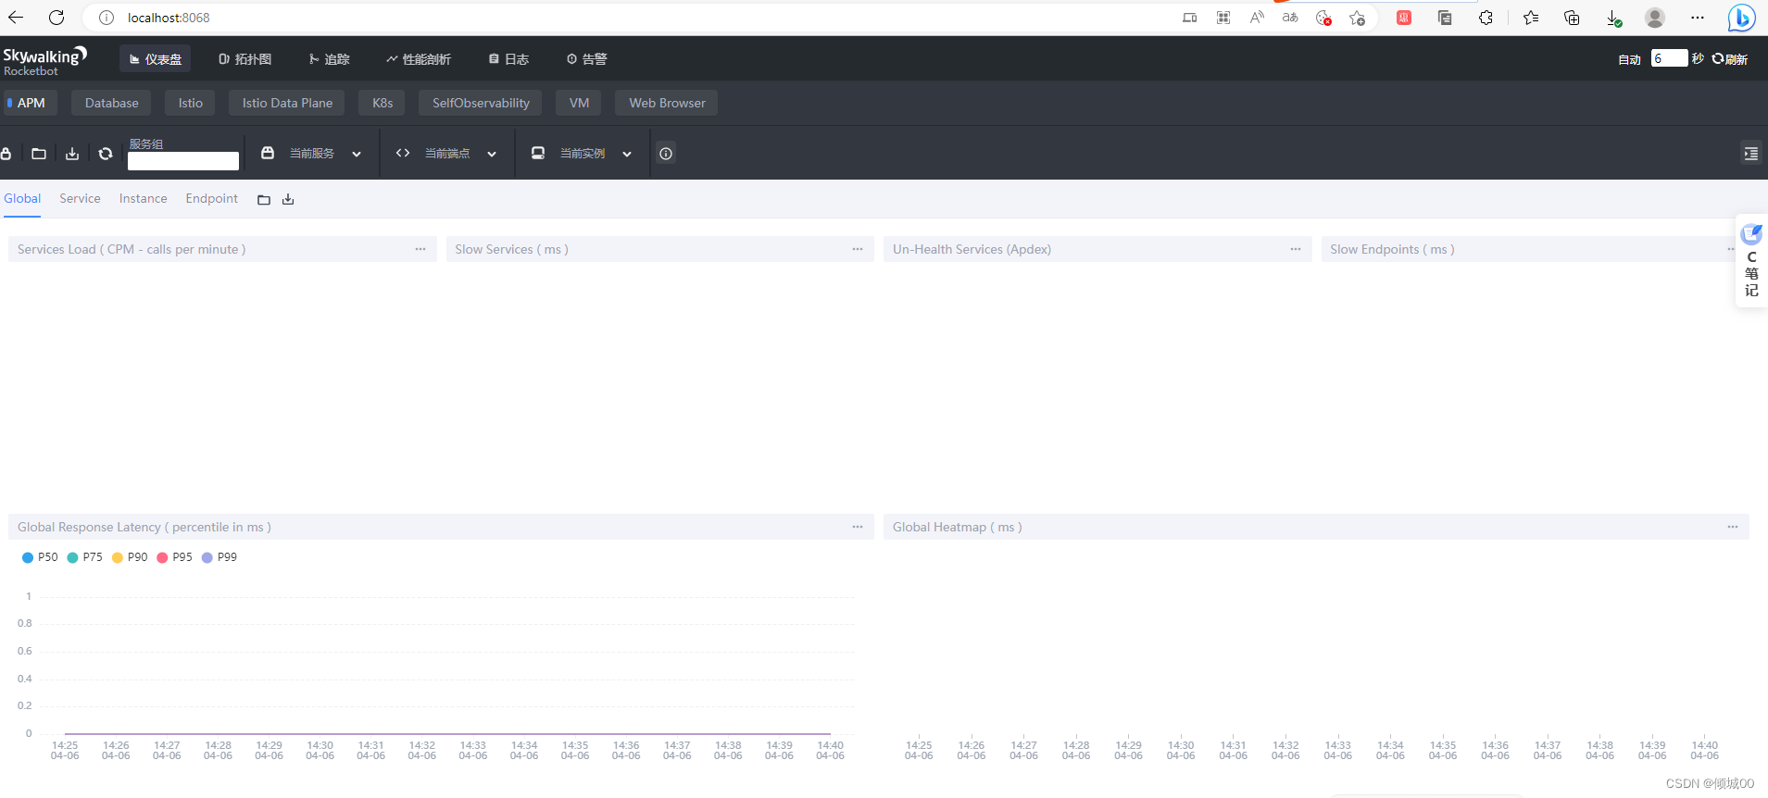Open the browser downloads icon
Viewport: 1768px width, 798px height.
1613,18
